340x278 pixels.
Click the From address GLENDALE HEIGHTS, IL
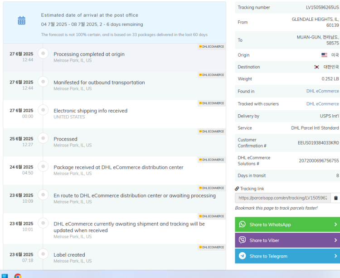[x=315, y=22]
